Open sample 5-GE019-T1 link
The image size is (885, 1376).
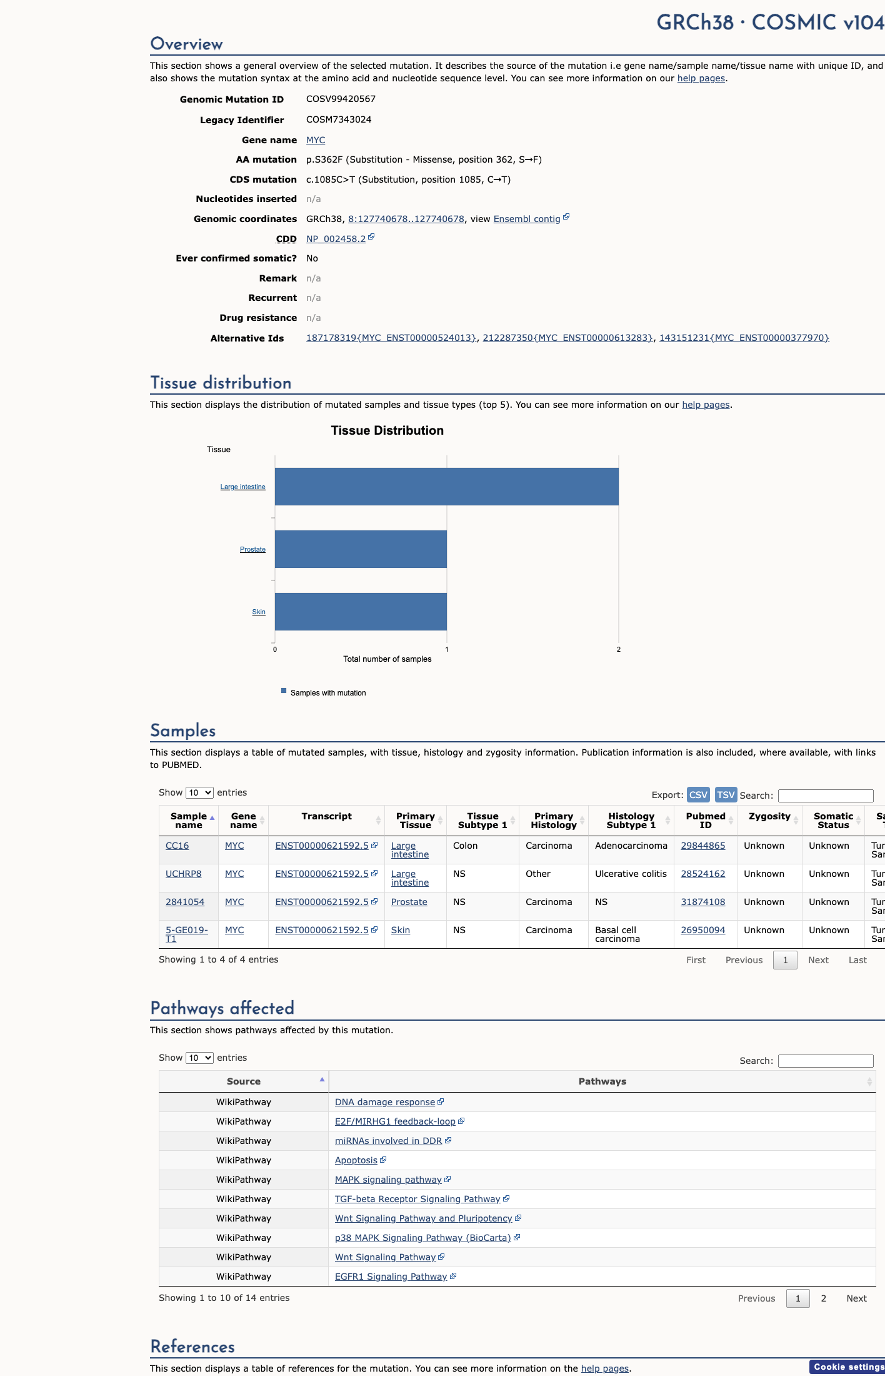186,934
